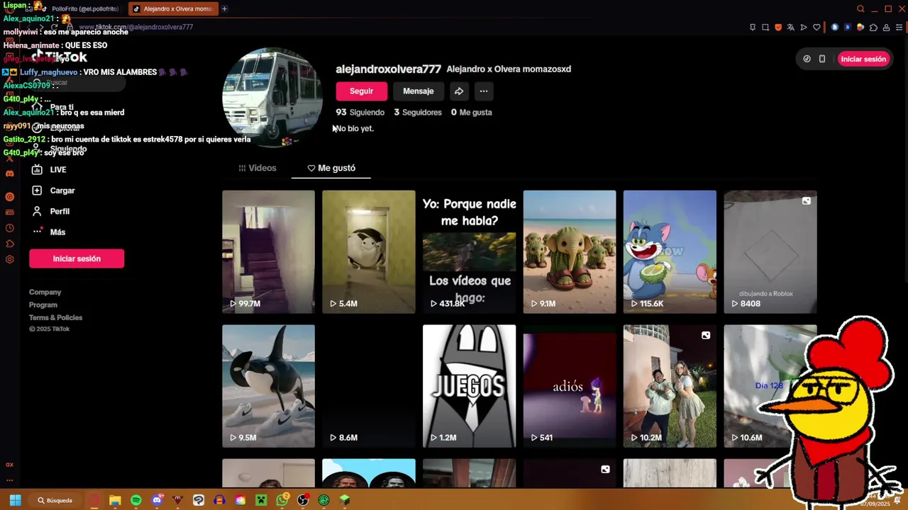
Task: Expand the Company footer section
Action: click(x=45, y=292)
